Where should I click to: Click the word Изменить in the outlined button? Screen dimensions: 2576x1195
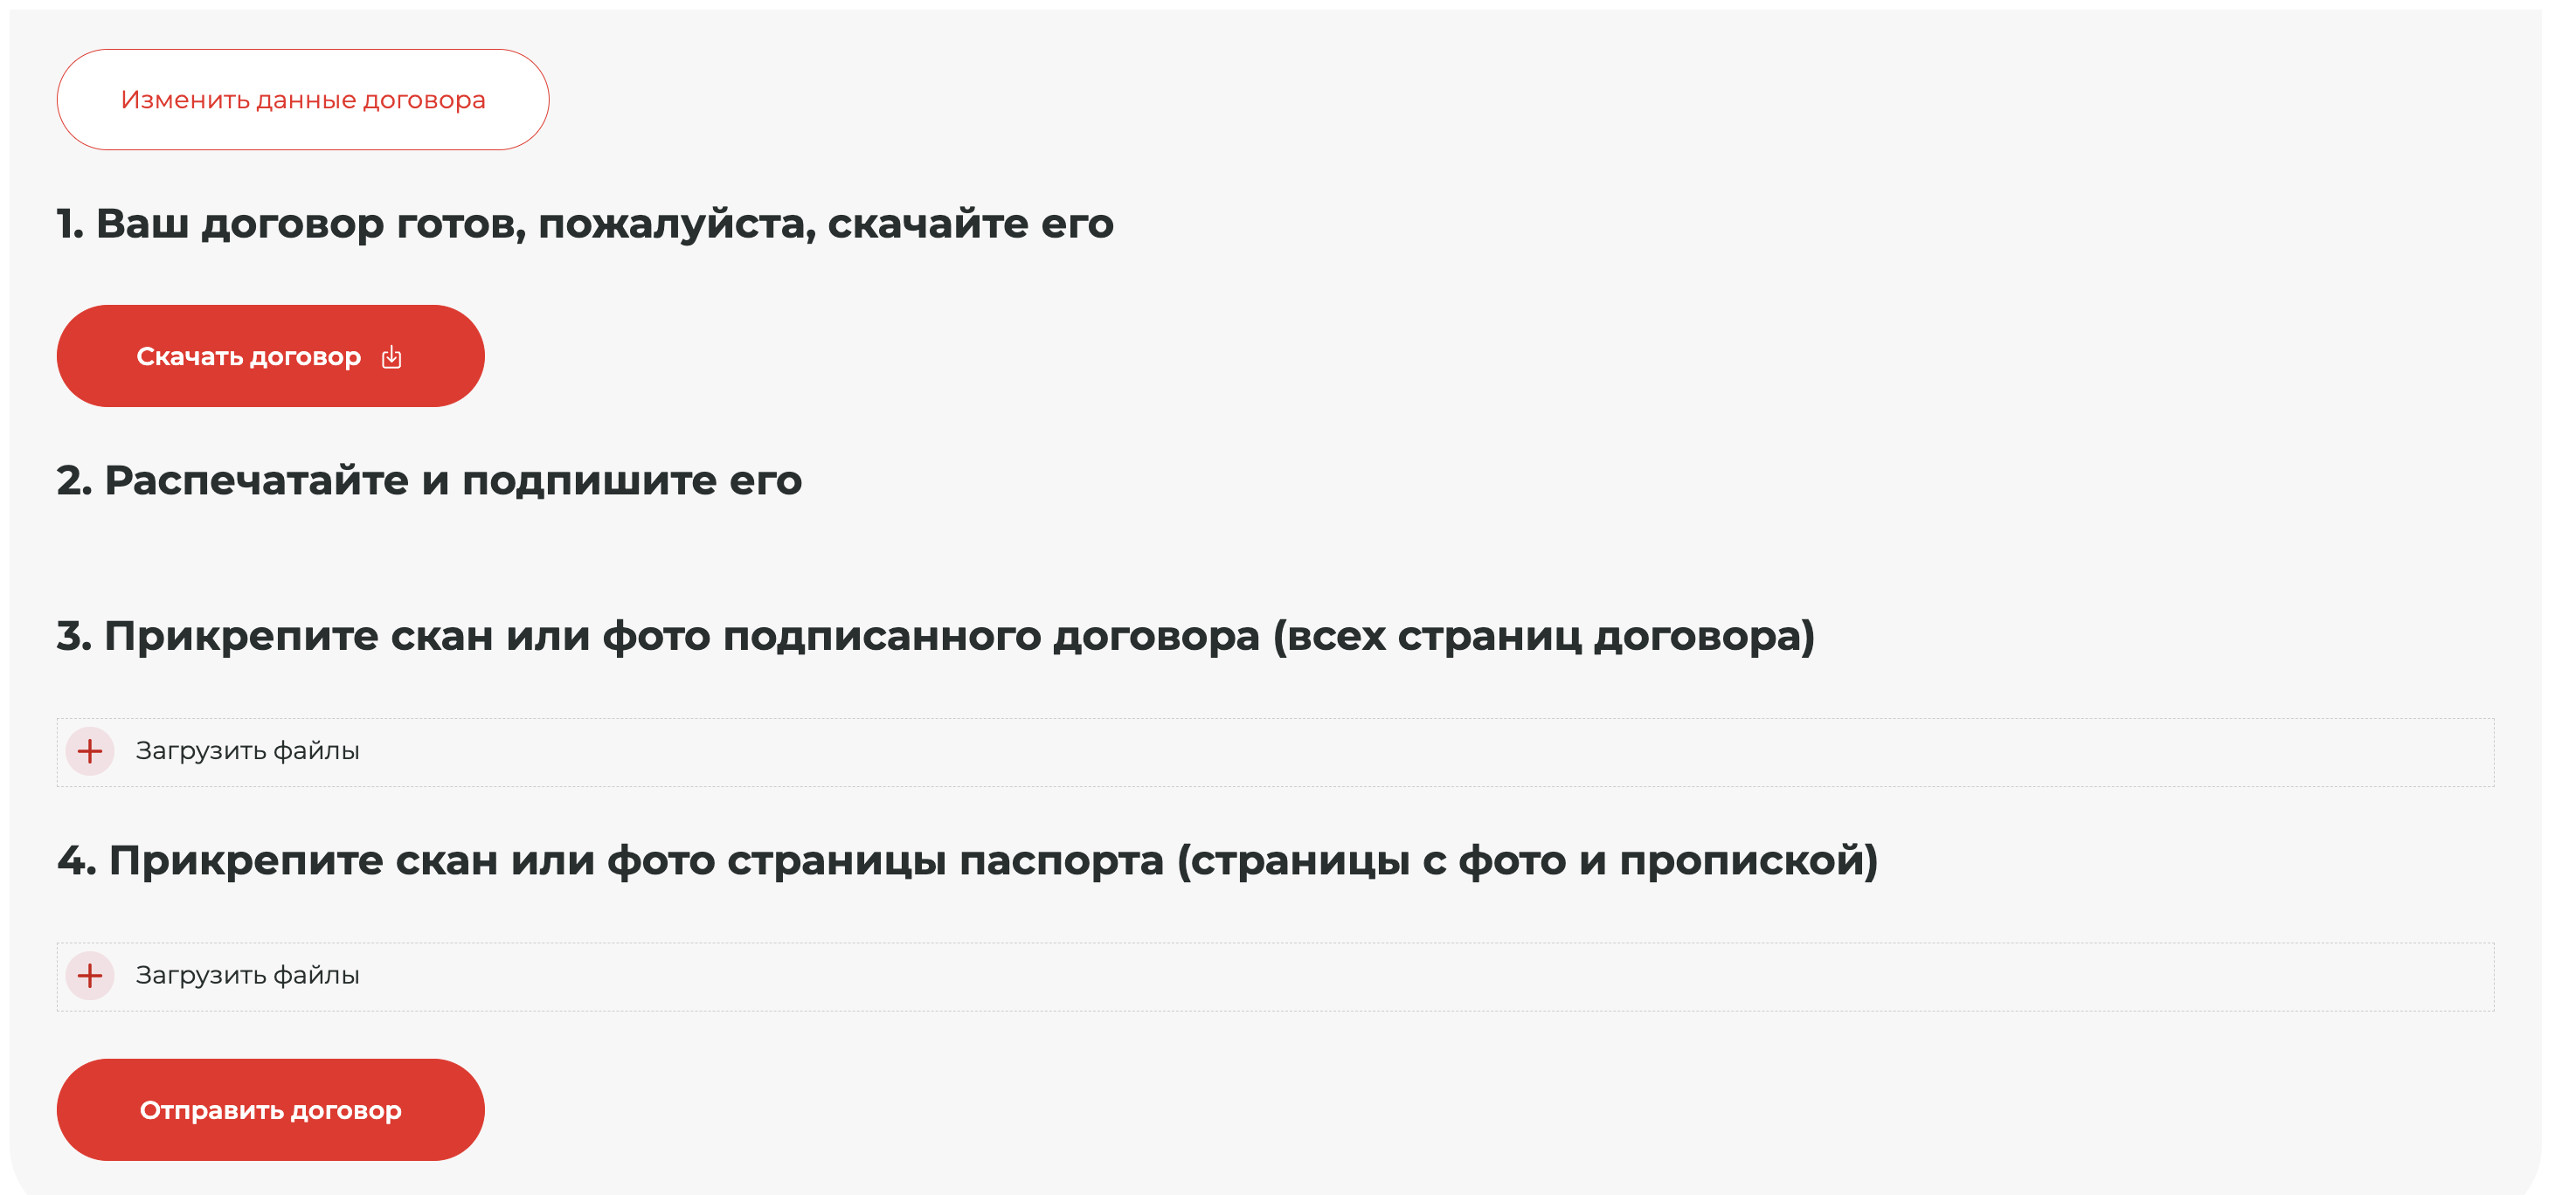[x=186, y=100]
